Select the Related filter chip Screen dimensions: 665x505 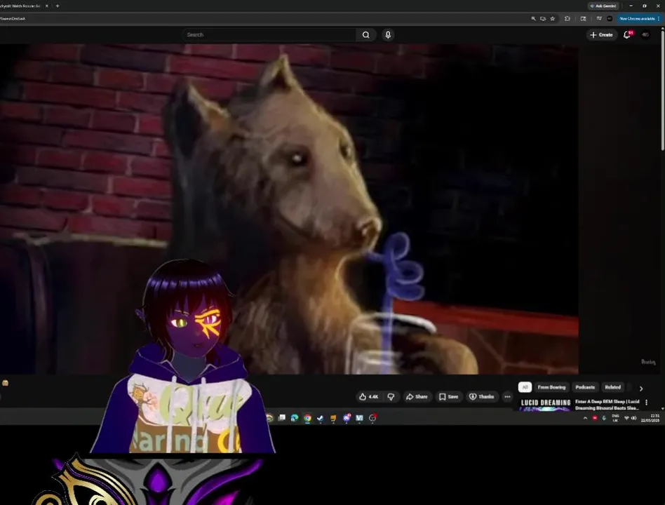(612, 387)
